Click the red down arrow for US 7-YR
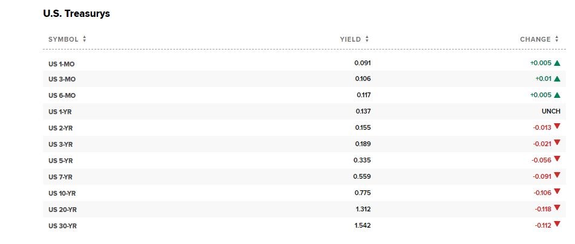Screen dimensions: 575x244 pos(557,176)
